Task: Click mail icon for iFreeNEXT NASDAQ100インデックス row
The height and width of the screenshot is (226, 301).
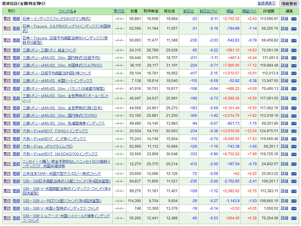Action: click(x=294, y=154)
